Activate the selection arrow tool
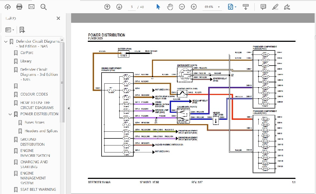This screenshot has width=316, height=194. coord(158,7)
